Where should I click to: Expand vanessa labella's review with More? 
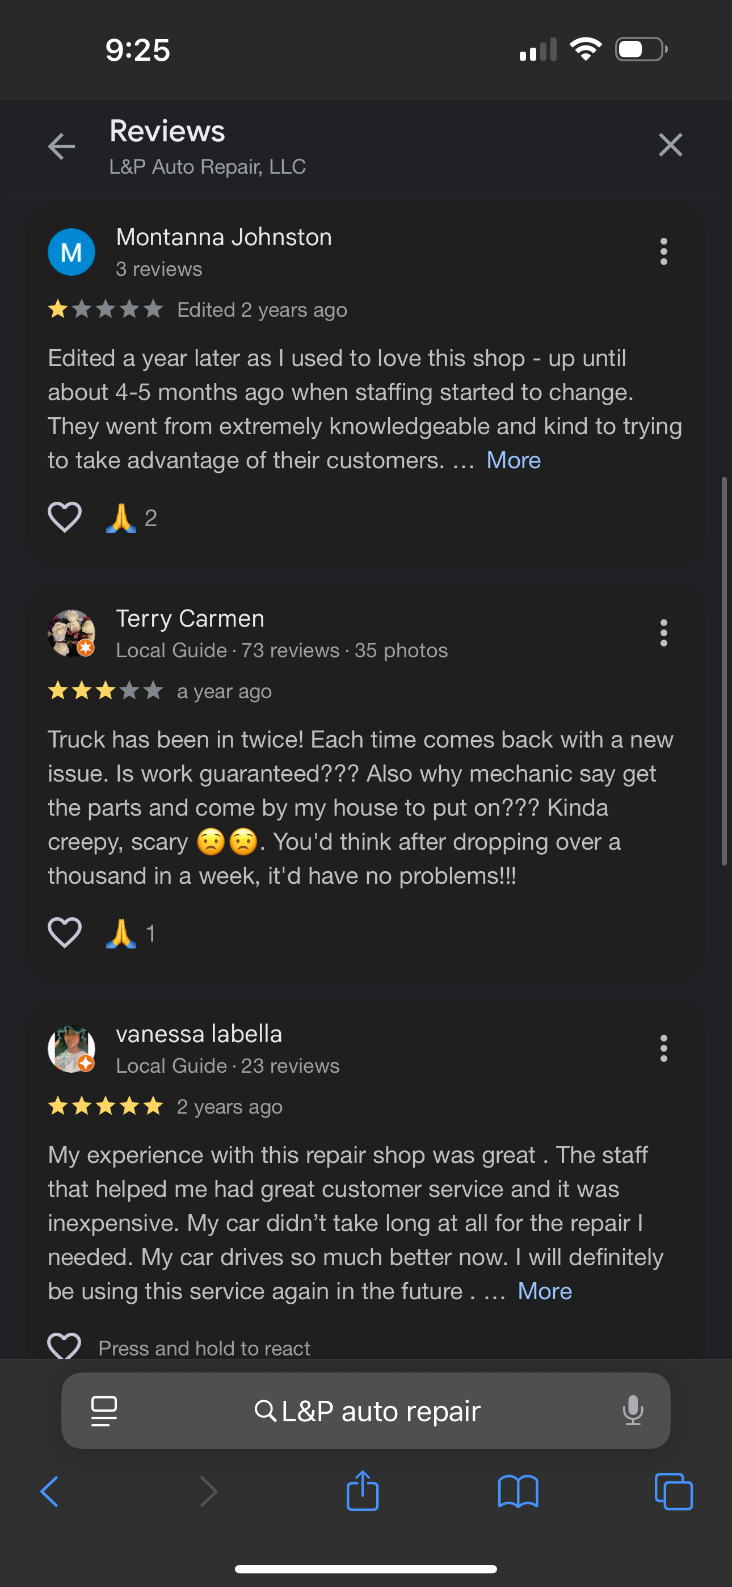[545, 1291]
